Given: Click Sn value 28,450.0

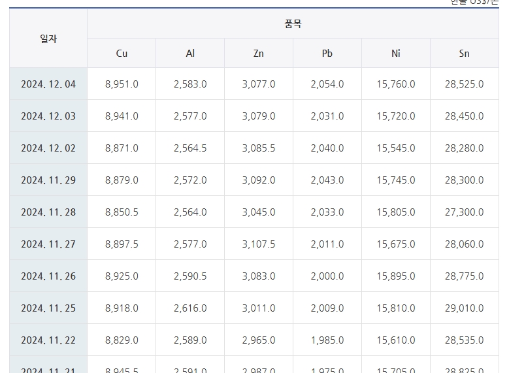Looking at the screenshot, I should (x=464, y=116).
